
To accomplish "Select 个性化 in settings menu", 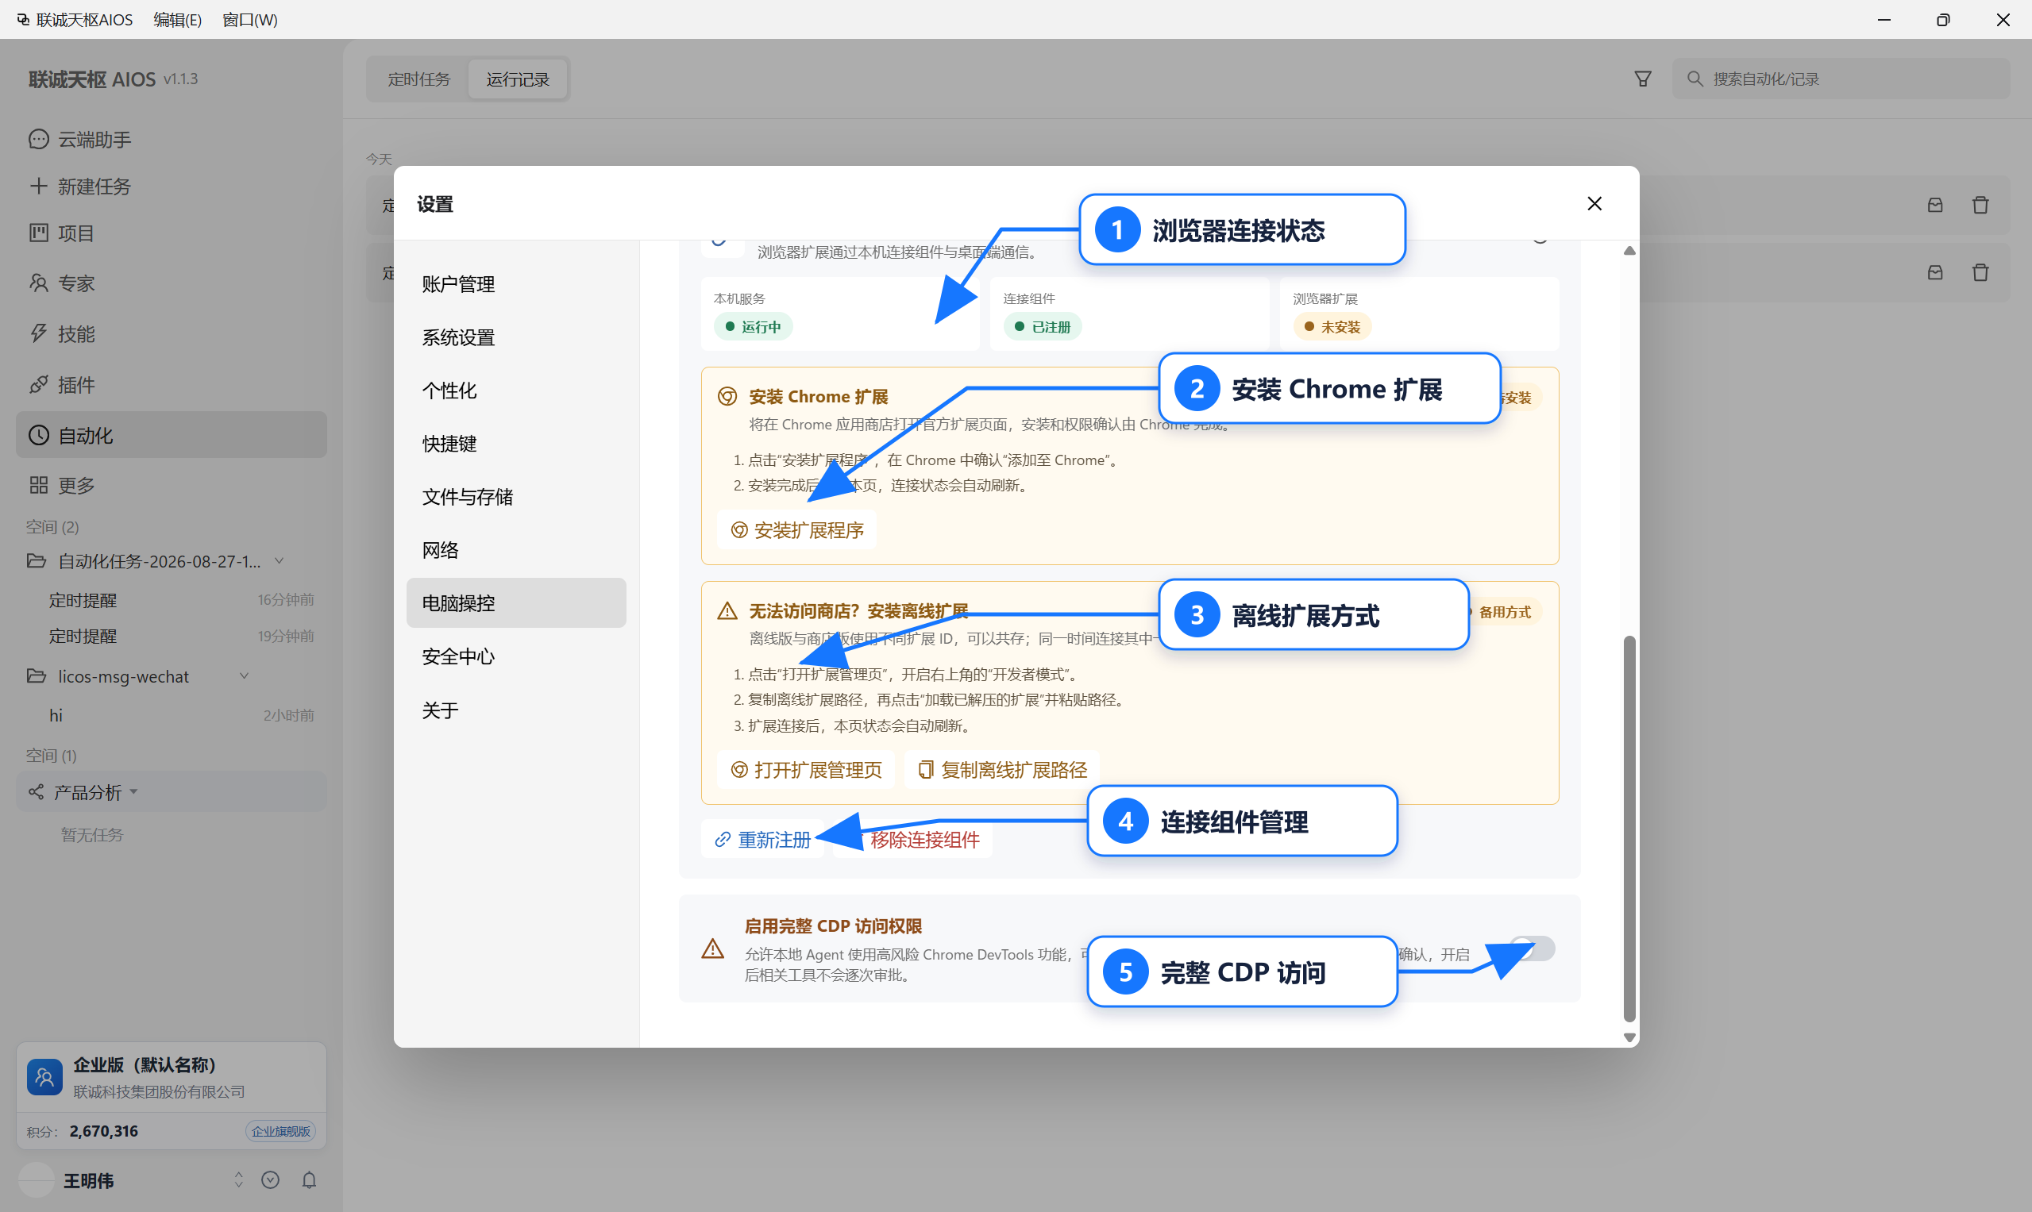I will 516,391.
